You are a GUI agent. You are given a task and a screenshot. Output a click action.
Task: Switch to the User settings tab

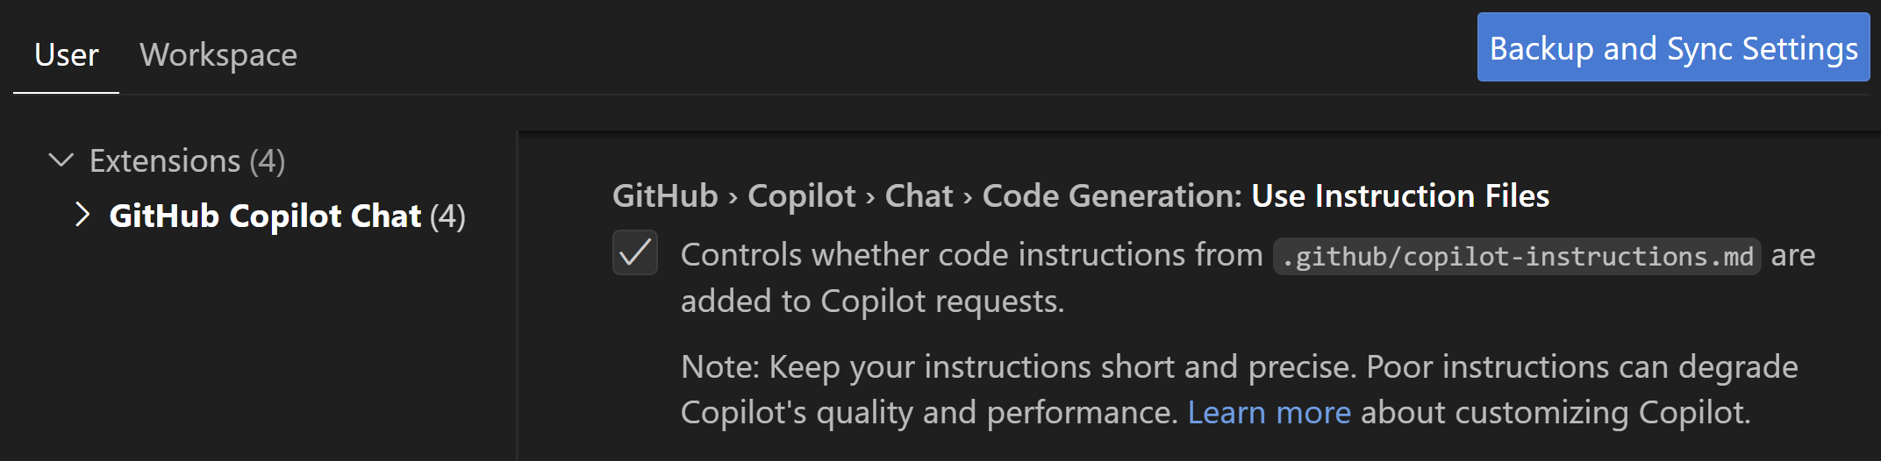point(66,54)
